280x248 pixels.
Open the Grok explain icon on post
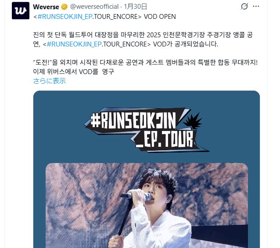point(244,7)
